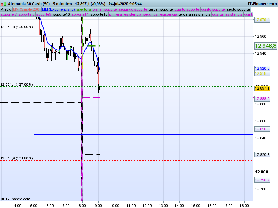
Task: Click the 12.880 price axis value
Action: (260, 104)
